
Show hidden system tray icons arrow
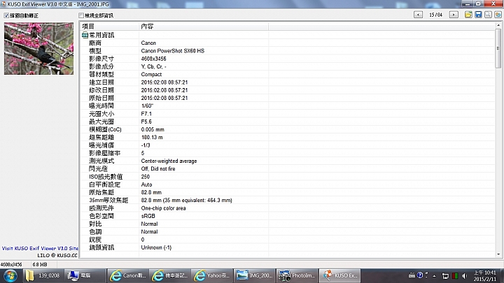[434, 275]
